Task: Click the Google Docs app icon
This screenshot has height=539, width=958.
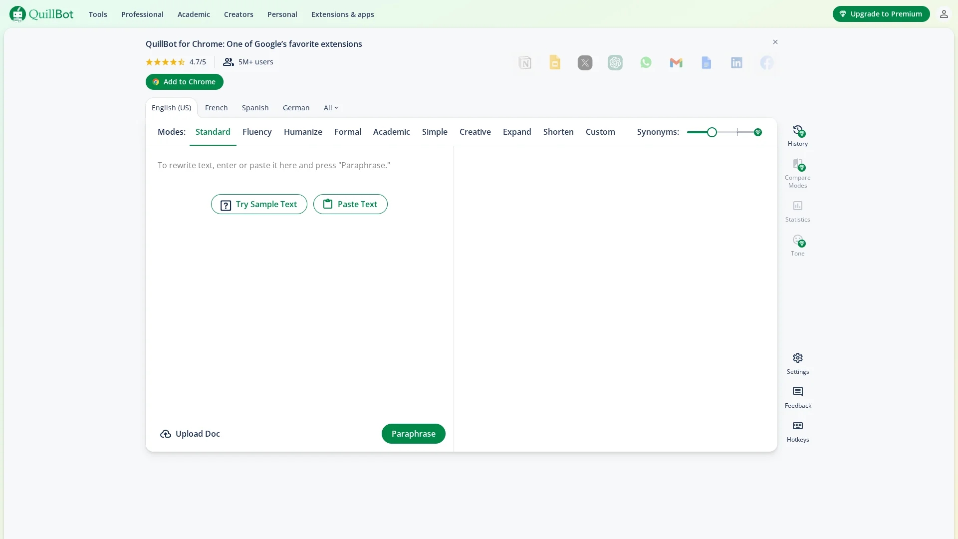Action: pyautogui.click(x=707, y=63)
